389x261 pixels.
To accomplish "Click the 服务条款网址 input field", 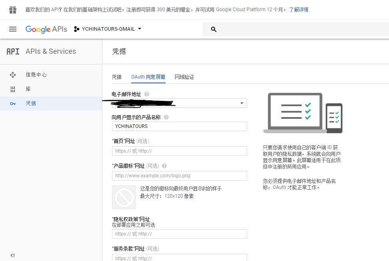I will click(x=180, y=257).
